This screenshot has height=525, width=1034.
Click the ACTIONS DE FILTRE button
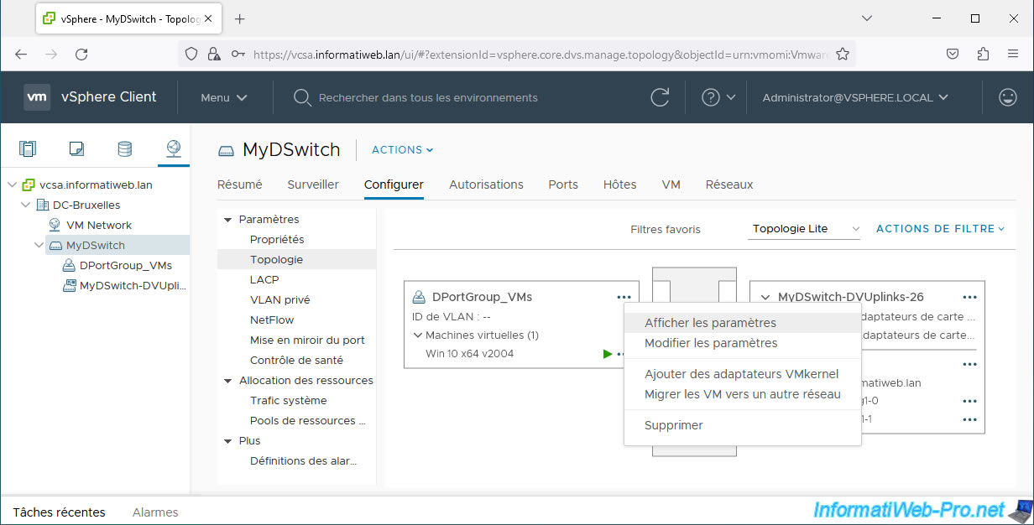tap(940, 229)
